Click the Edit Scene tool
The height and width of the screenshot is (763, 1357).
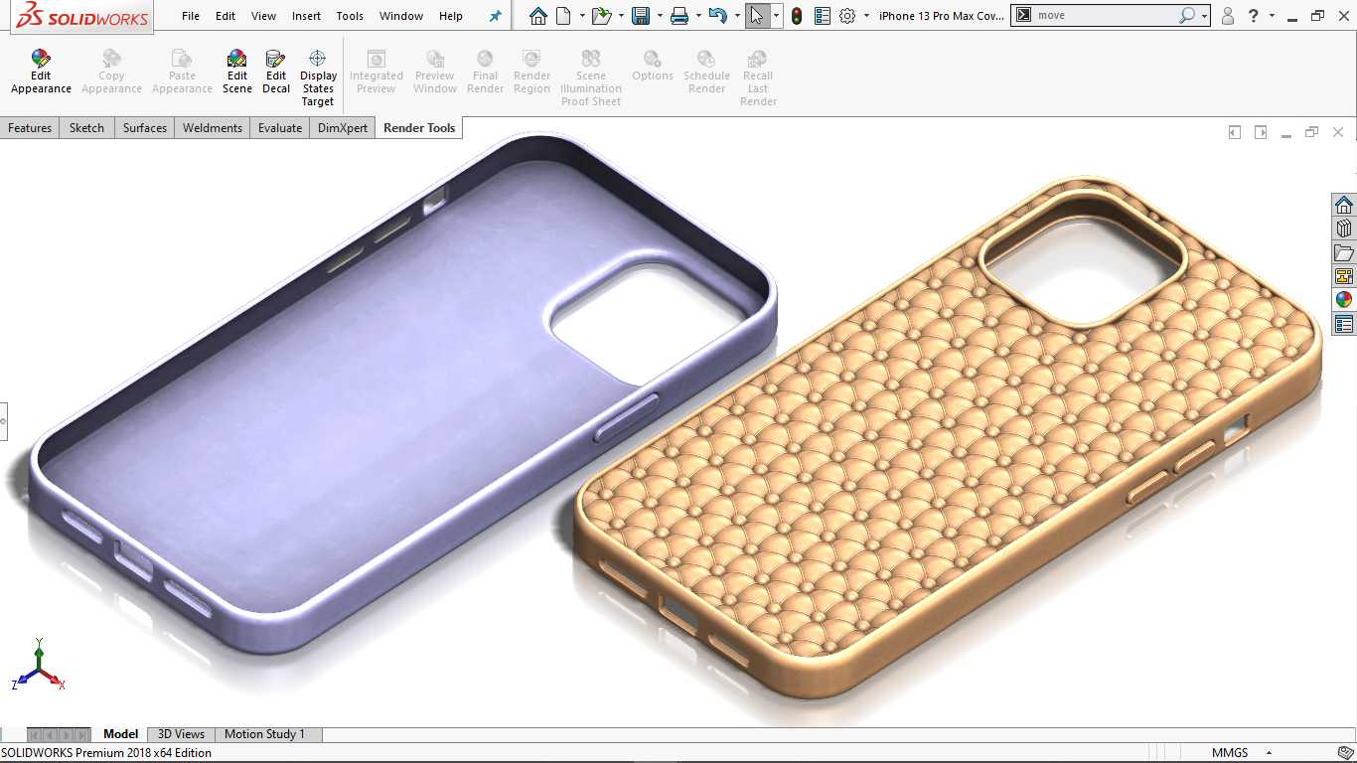tap(236, 72)
